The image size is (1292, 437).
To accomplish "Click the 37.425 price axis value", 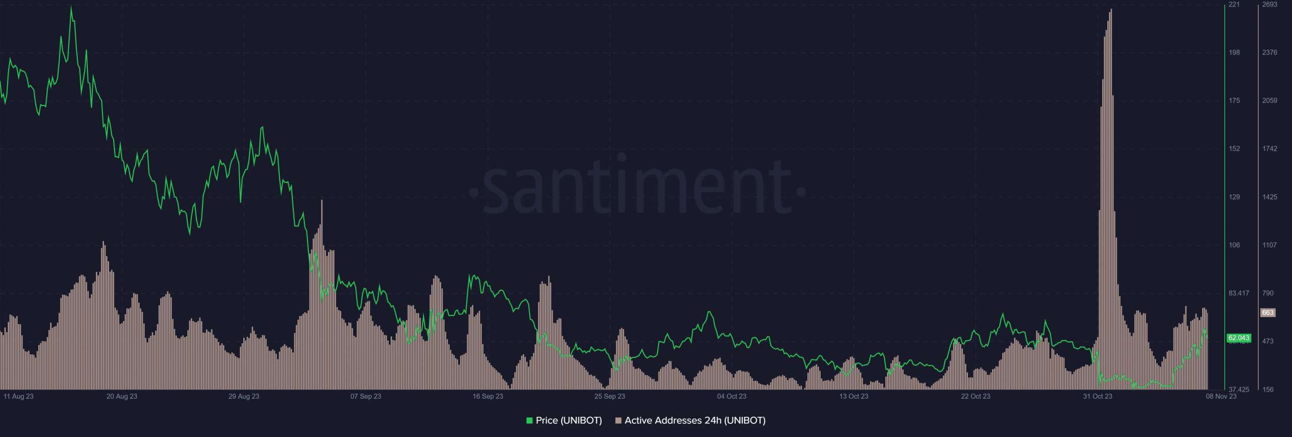I will click(x=1239, y=389).
